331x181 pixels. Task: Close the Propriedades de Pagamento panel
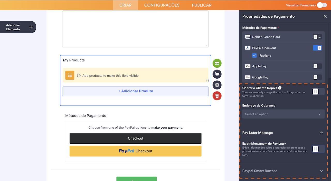325,16
